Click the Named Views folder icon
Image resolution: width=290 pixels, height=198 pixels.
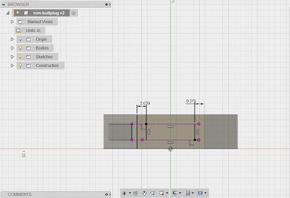20,22
